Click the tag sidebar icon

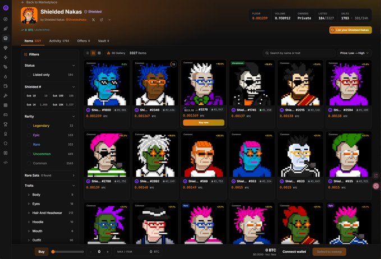6,67
